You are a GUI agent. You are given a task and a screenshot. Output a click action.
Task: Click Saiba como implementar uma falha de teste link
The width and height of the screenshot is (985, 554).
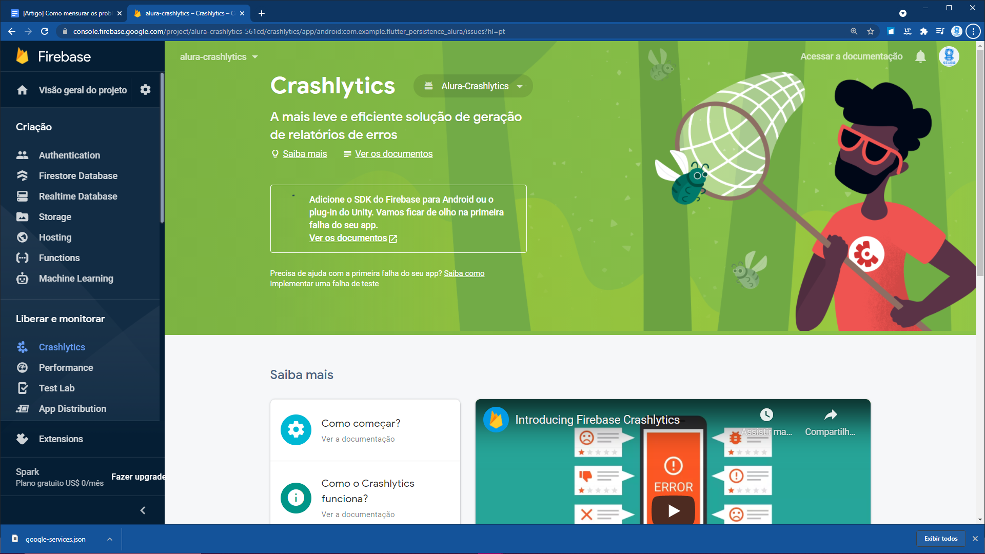click(x=377, y=279)
